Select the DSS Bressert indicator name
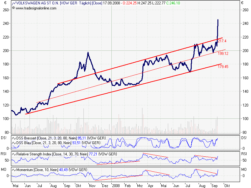This screenshot has height=188, width=251. click(26, 138)
